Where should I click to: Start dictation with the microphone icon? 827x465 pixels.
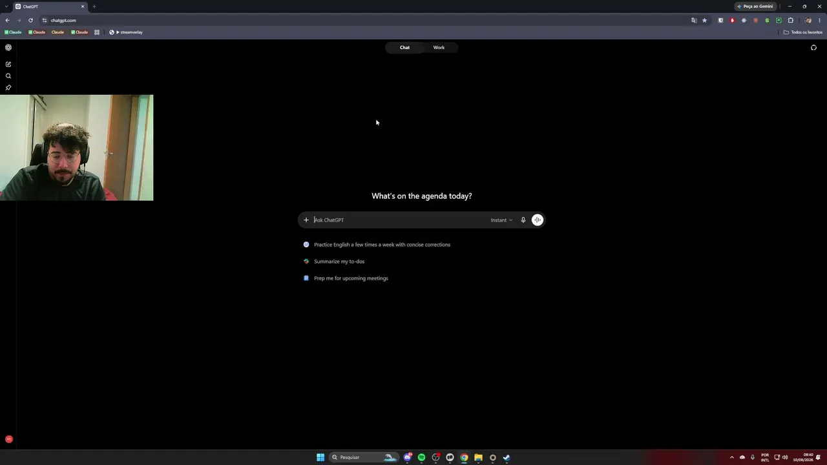pyautogui.click(x=523, y=220)
